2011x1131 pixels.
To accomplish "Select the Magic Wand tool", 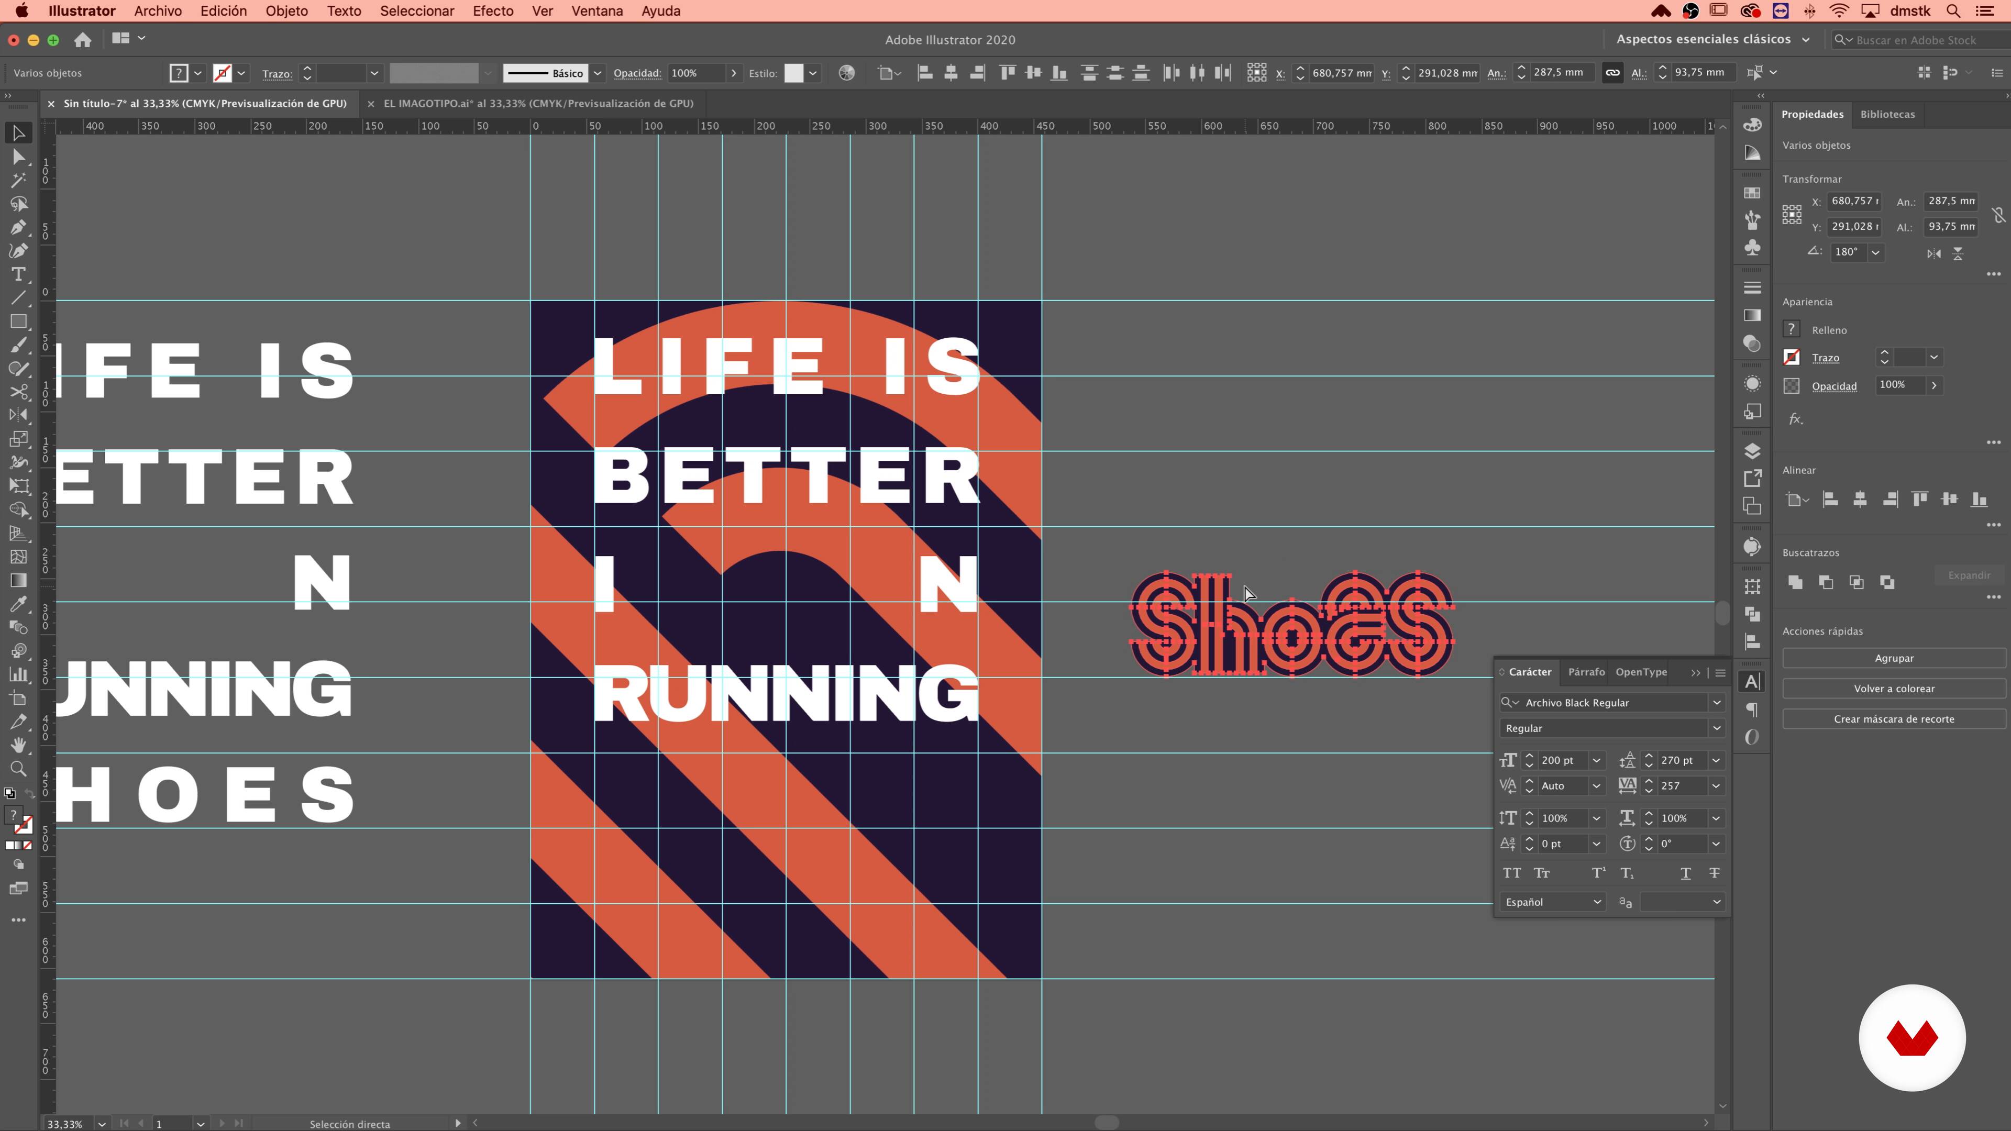I will (19, 180).
